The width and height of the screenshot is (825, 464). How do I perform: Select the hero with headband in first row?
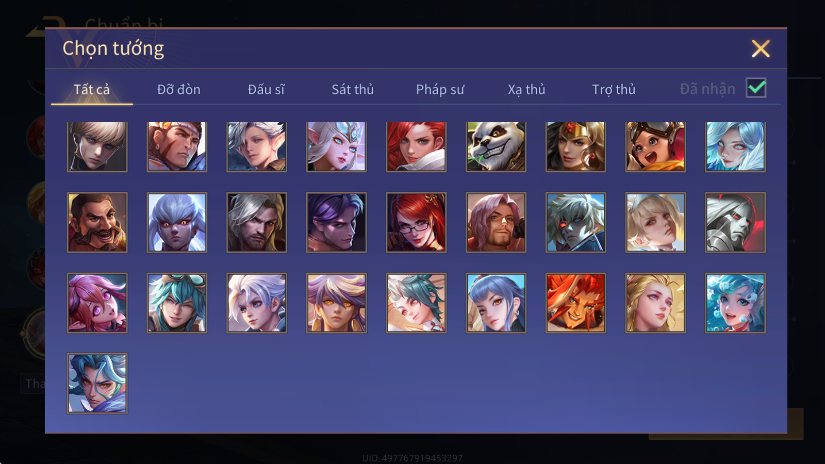tap(177, 146)
